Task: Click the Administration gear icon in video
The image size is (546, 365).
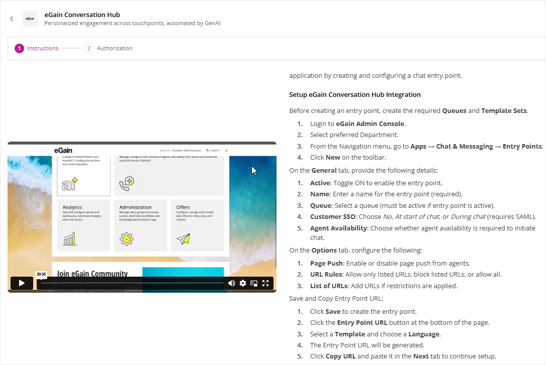Action: 127,239
